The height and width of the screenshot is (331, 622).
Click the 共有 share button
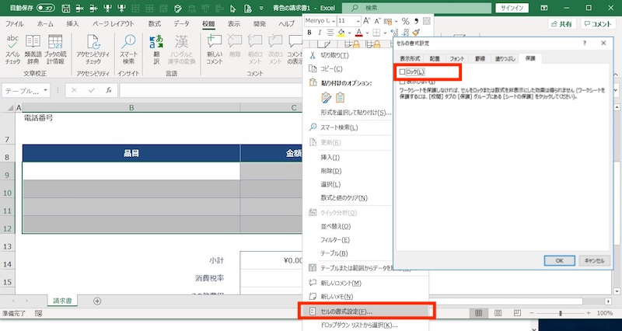561,24
